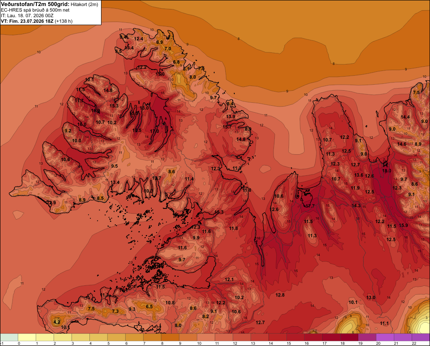The image size is (430, 346).
Task: Click 'EC-HRES spá brúuð á 500m net' line
Action: (35, 10)
